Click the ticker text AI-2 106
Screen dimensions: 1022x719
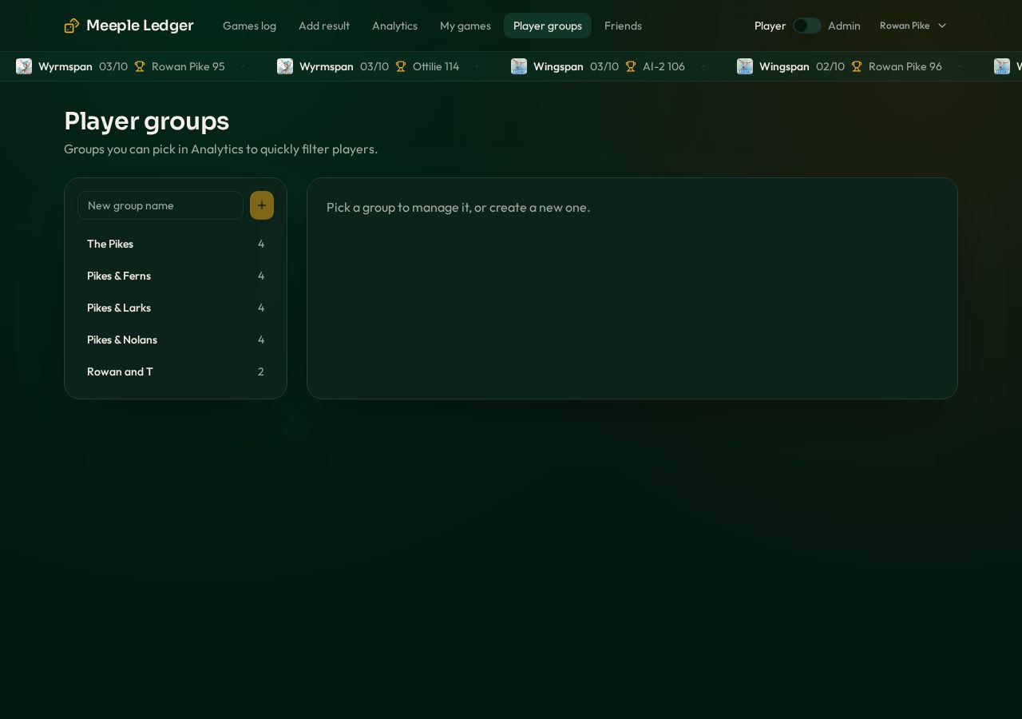point(664,66)
